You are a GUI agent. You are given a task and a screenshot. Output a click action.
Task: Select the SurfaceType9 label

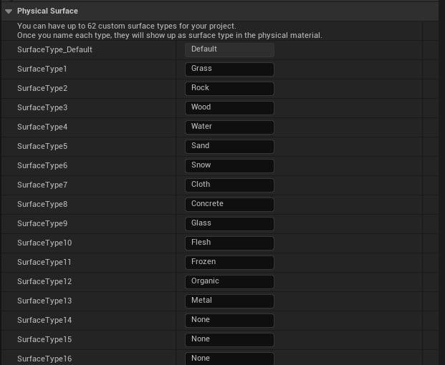pos(42,223)
